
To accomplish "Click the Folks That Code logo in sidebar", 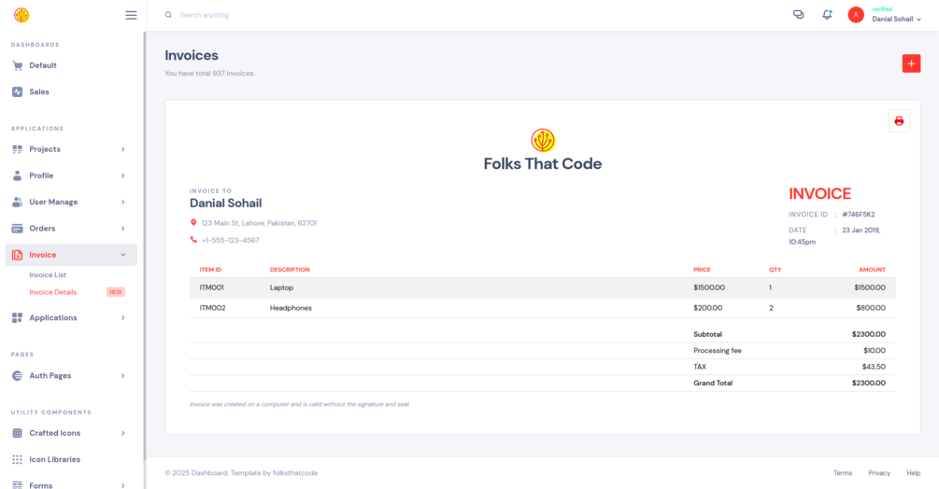I will pos(21,15).
